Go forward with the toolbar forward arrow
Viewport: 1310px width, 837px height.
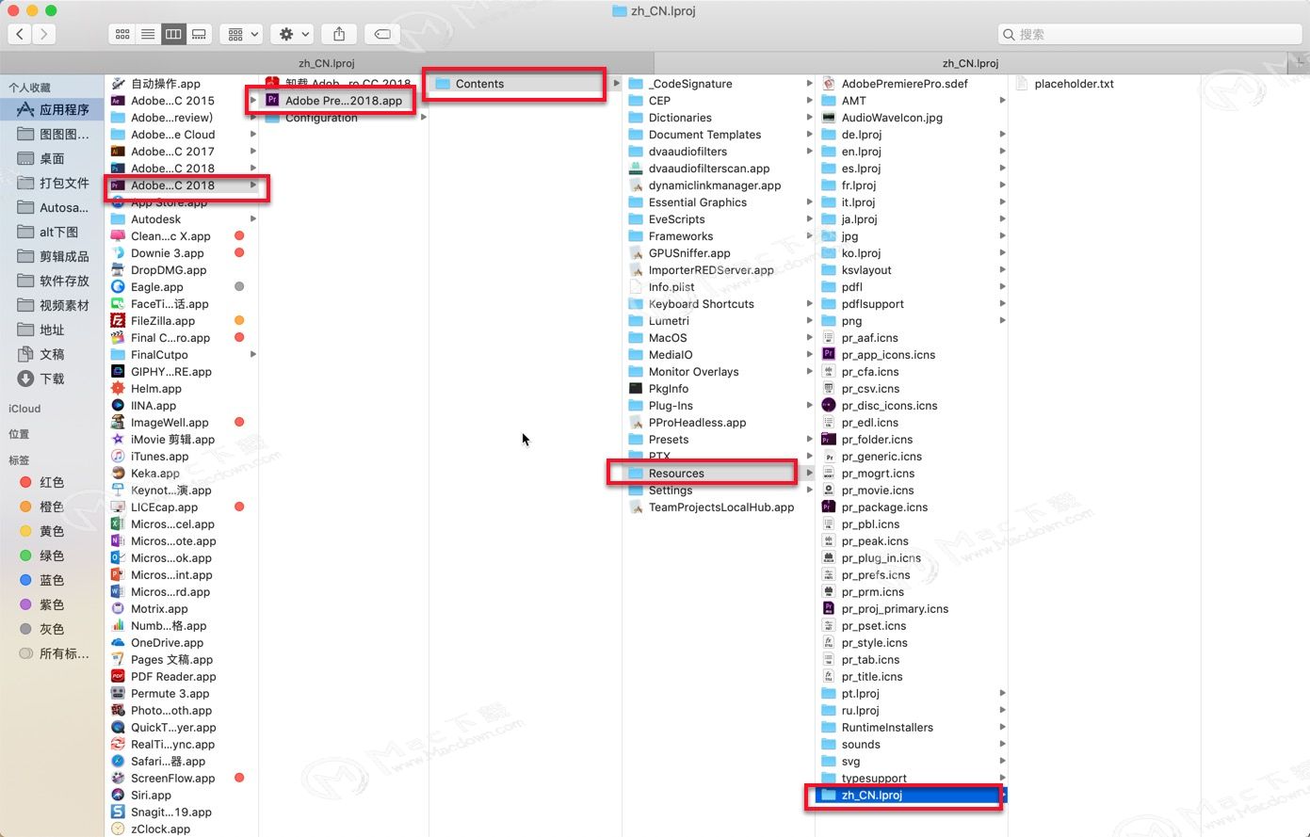[43, 34]
